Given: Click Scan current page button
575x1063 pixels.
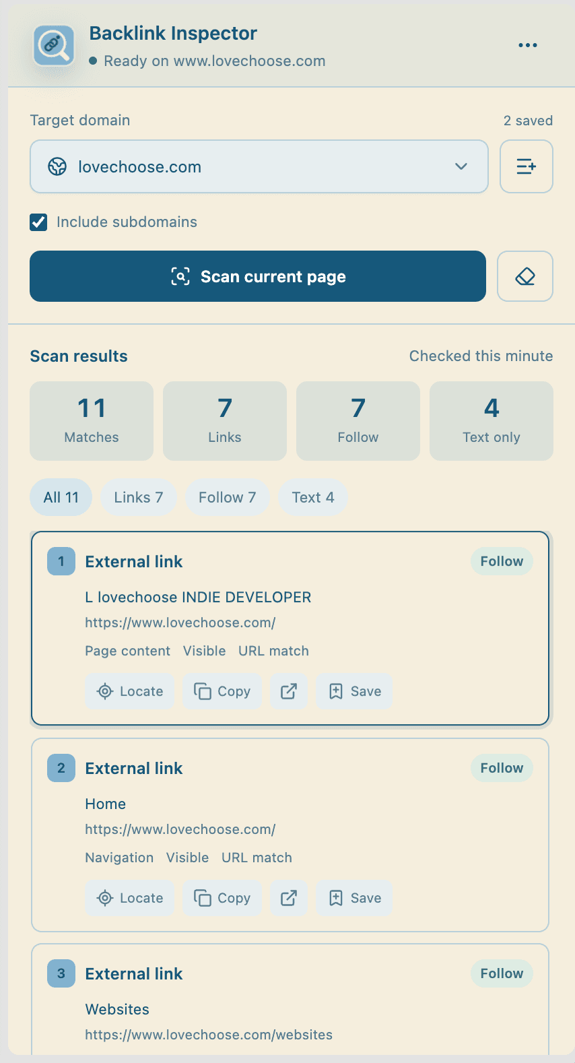Looking at the screenshot, I should [258, 276].
